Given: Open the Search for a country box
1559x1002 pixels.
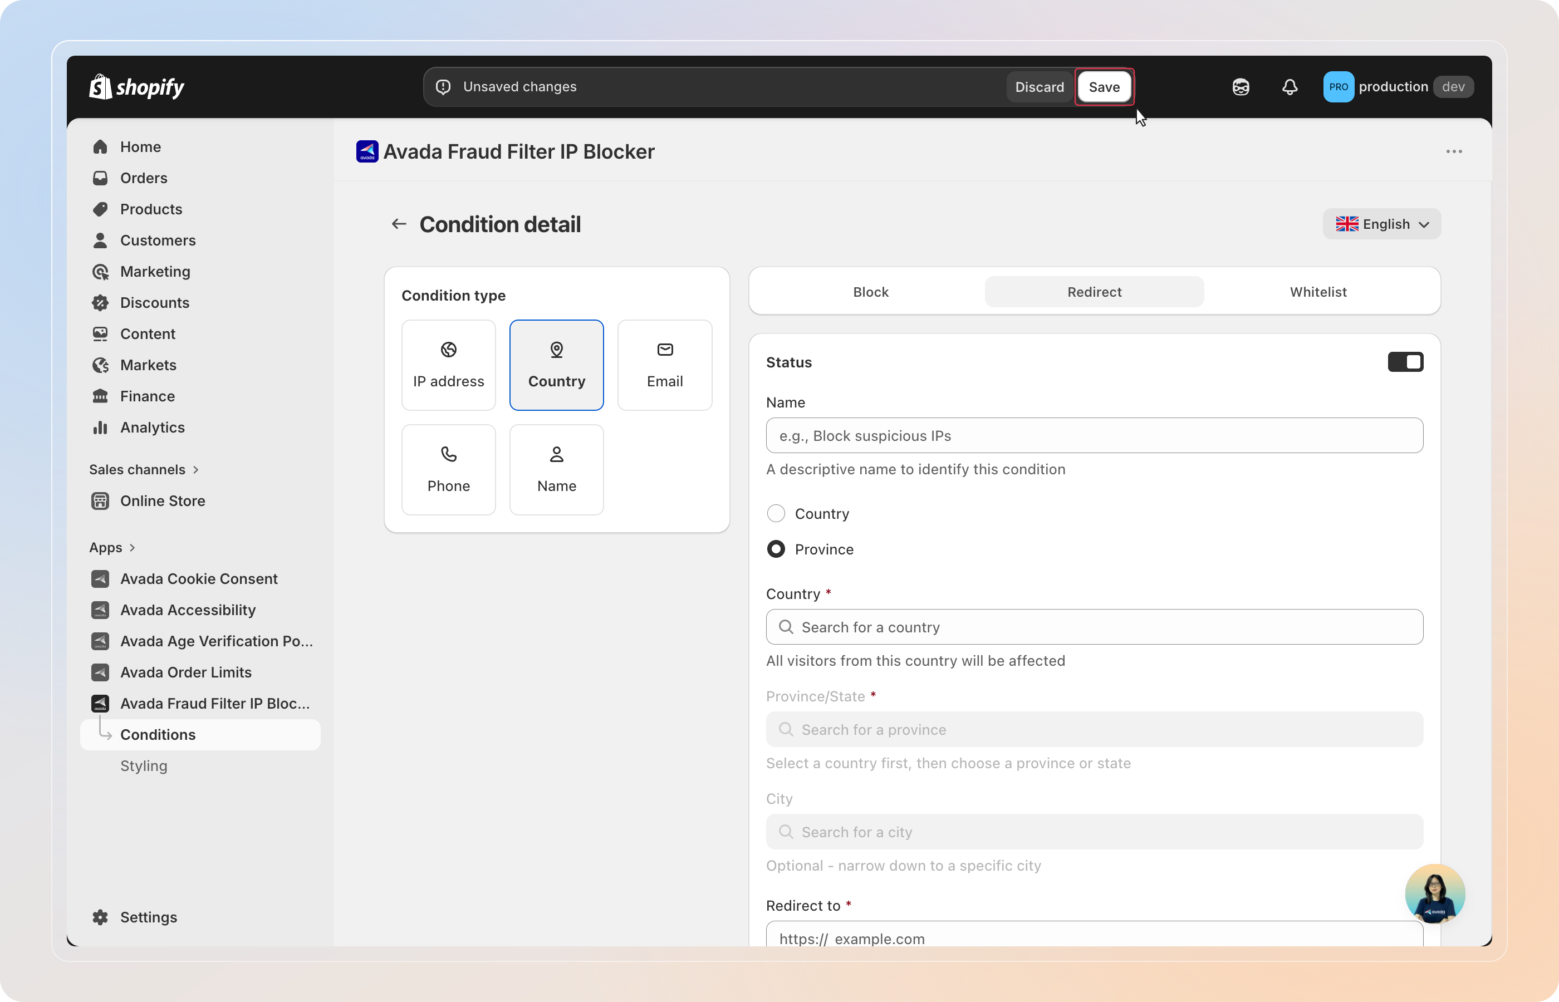Looking at the screenshot, I should coord(1094,627).
